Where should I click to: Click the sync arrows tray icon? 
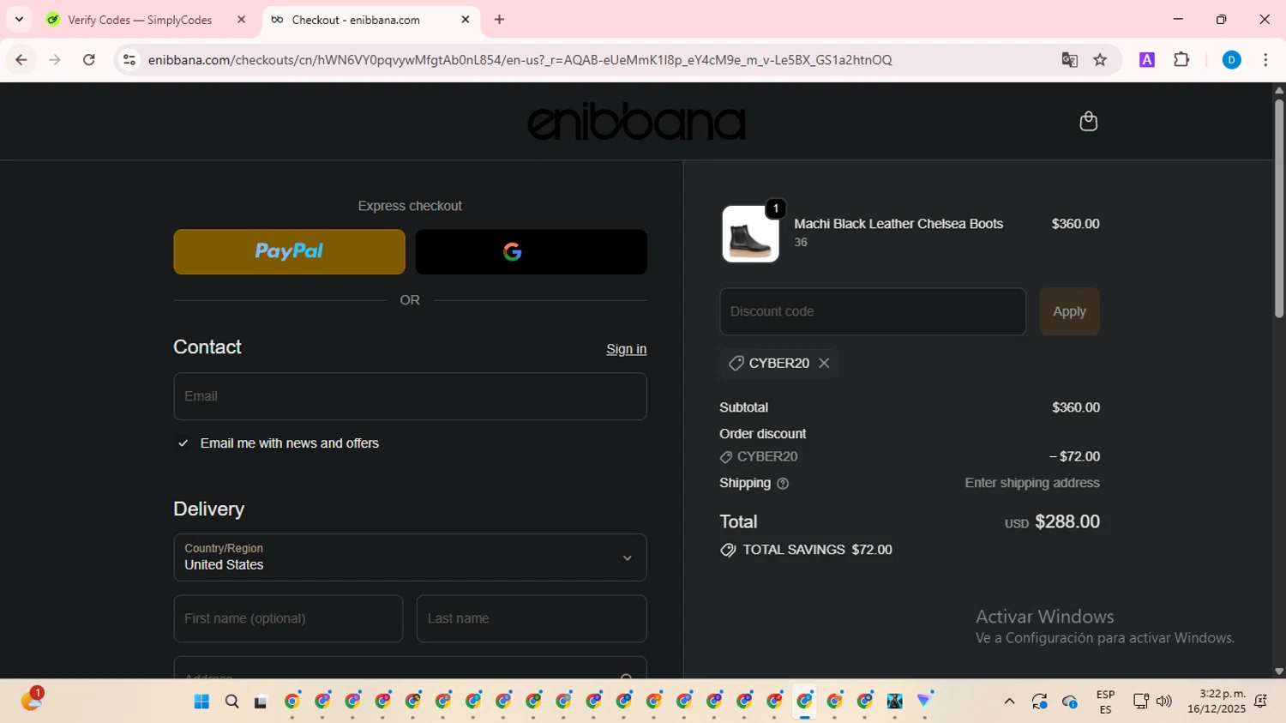pyautogui.click(x=1040, y=702)
